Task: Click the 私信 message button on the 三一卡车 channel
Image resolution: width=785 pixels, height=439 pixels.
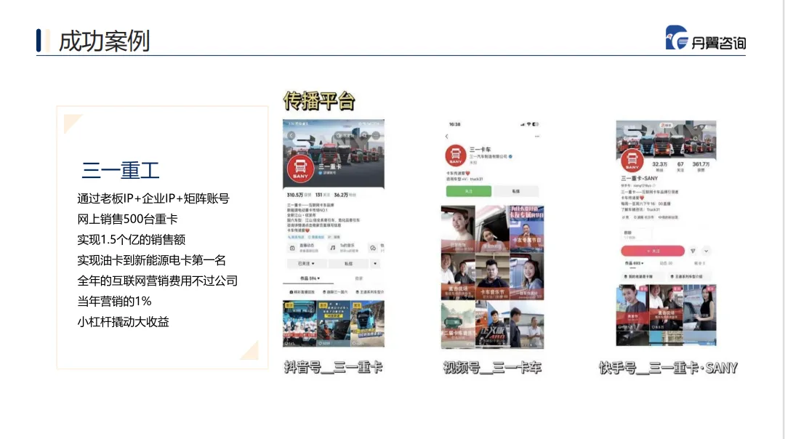Action: (516, 191)
